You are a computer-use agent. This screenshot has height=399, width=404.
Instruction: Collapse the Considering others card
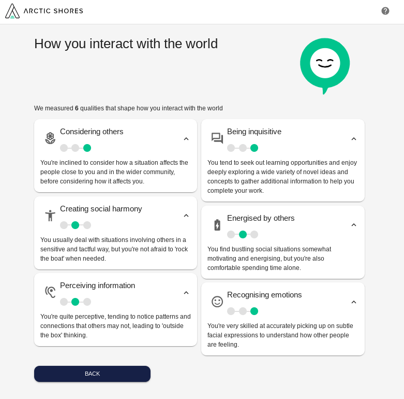pyautogui.click(x=186, y=139)
